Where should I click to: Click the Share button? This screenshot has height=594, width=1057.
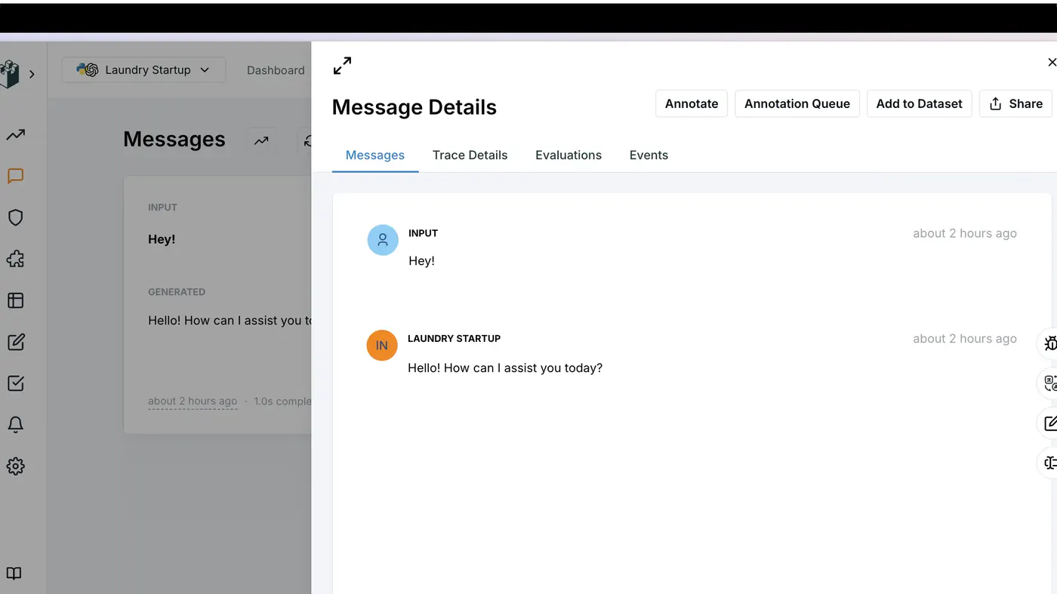[x=1015, y=103]
